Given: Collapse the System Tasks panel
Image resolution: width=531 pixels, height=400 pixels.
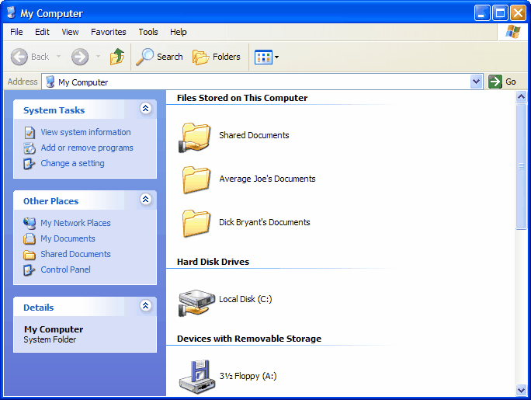Looking at the screenshot, I should [146, 109].
